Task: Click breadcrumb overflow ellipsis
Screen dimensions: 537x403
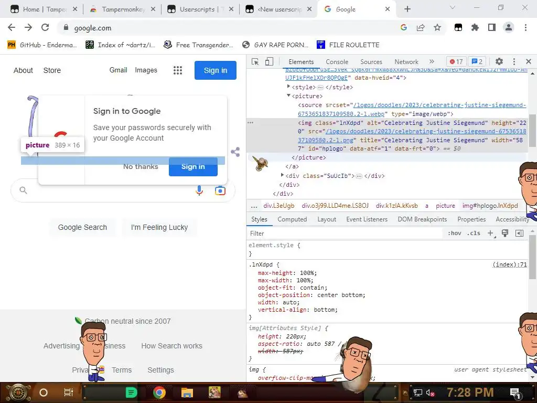Action: [x=254, y=206]
